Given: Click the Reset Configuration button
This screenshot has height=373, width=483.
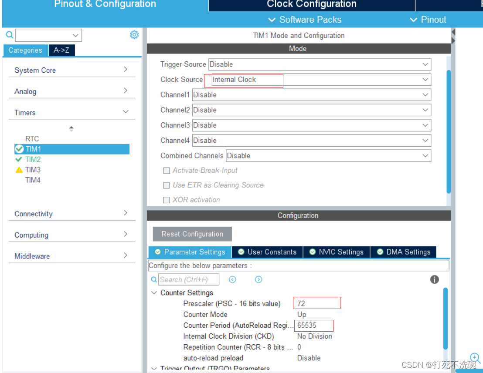Looking at the screenshot, I should tap(192, 234).
